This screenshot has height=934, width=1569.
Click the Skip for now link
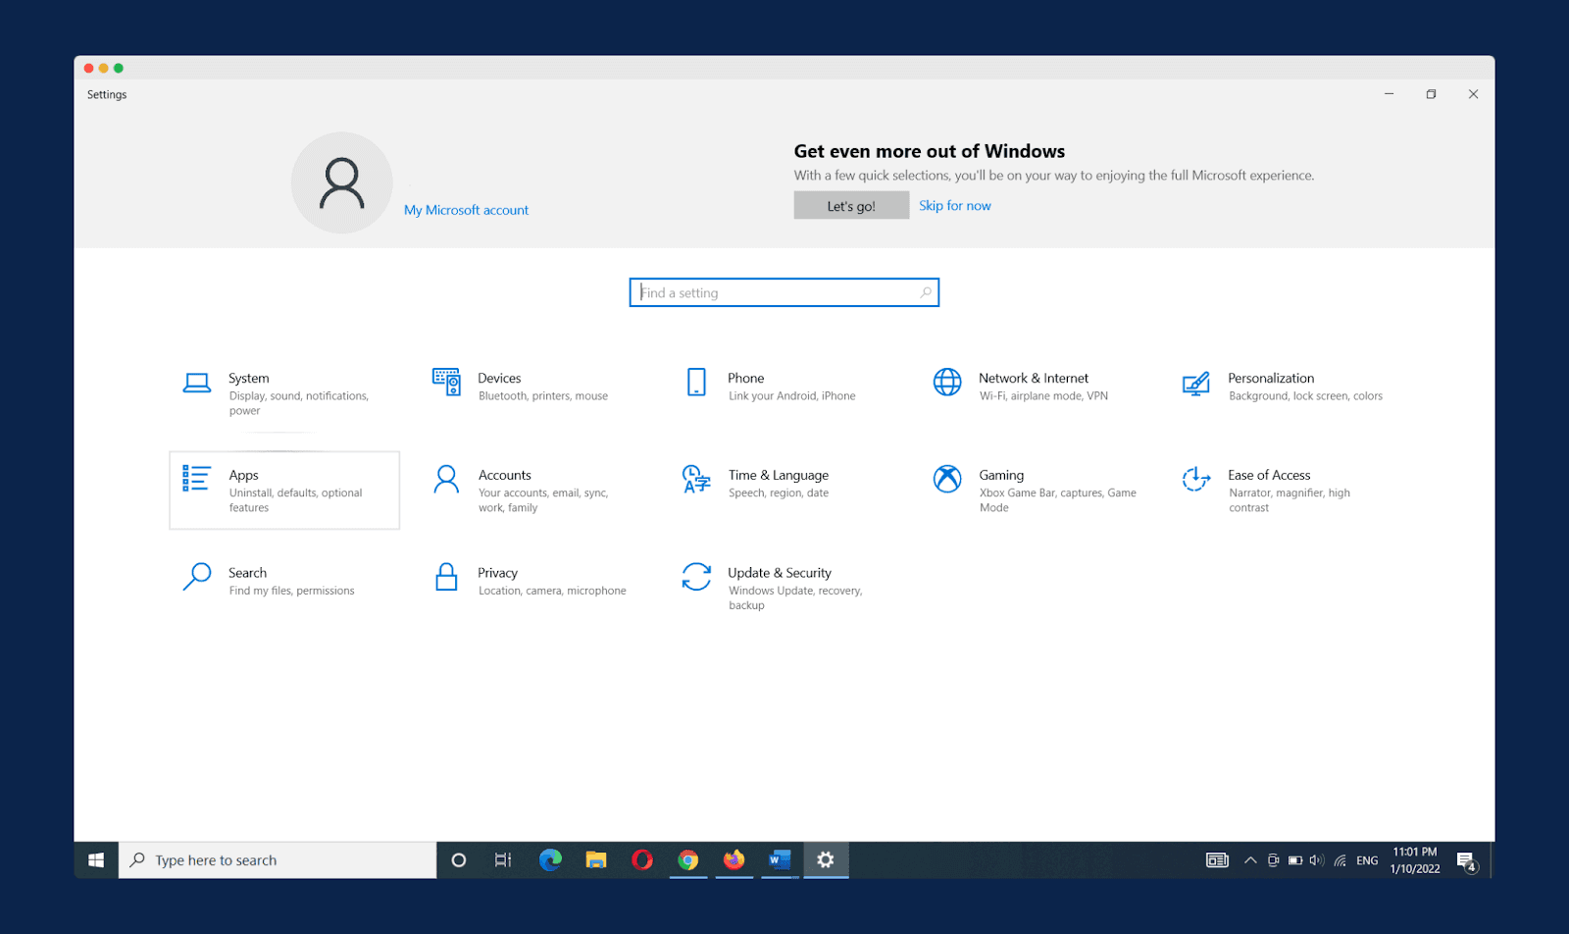tap(954, 206)
